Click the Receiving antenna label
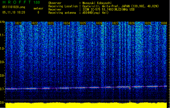 point(62,13)
